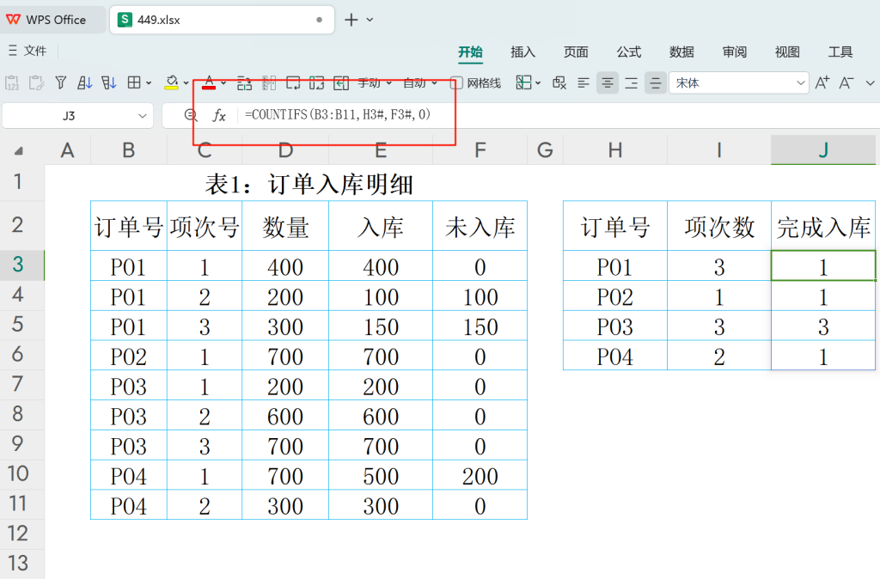The width and height of the screenshot is (880, 579).
Task: Click the 完成入库 header cell
Action: click(x=823, y=228)
